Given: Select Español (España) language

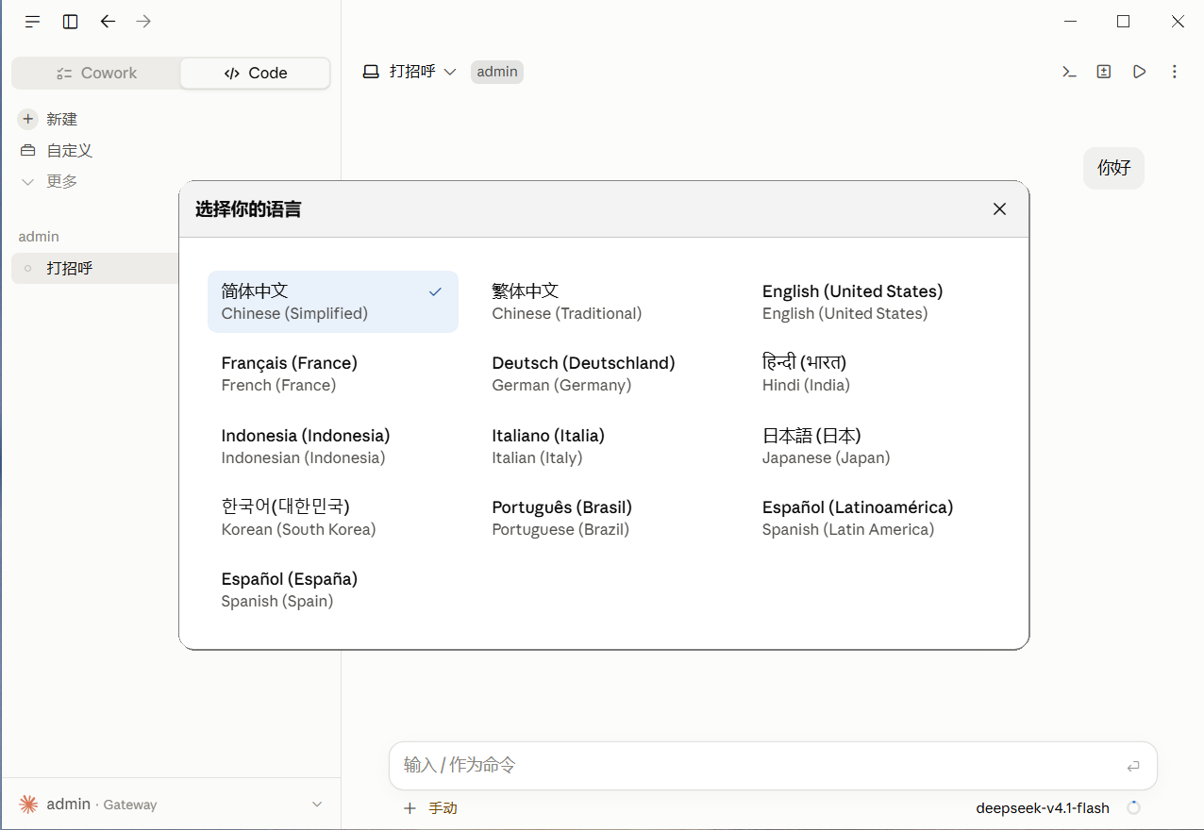Looking at the screenshot, I should (x=333, y=589).
